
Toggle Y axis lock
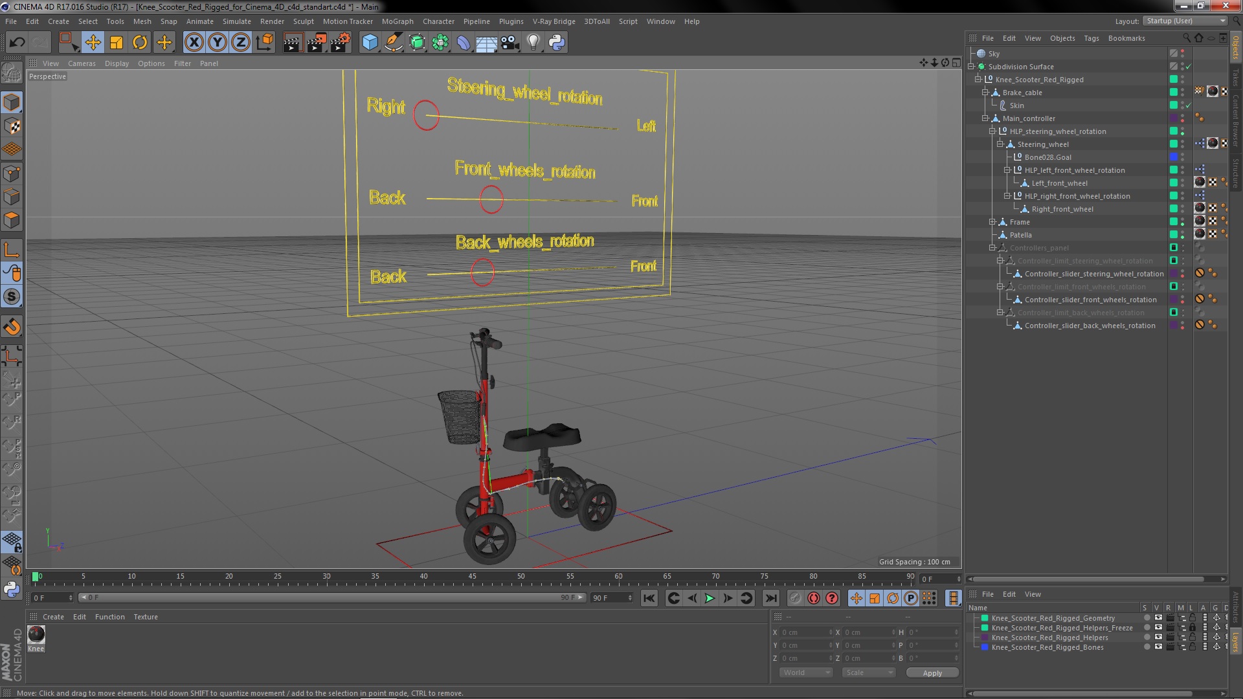(218, 43)
